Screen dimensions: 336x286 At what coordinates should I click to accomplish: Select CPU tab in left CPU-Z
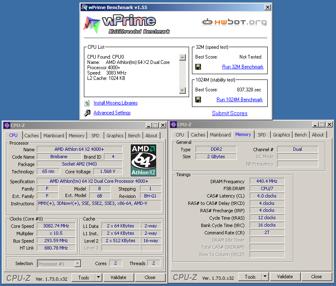[13, 135]
